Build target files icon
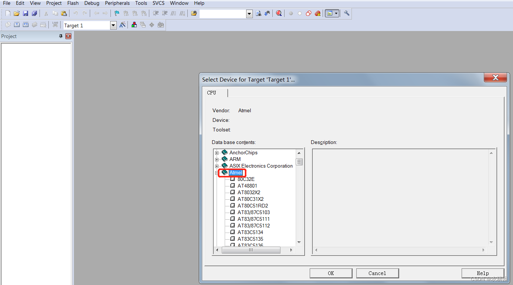Image resolution: width=513 pixels, height=285 pixels. tap(17, 25)
